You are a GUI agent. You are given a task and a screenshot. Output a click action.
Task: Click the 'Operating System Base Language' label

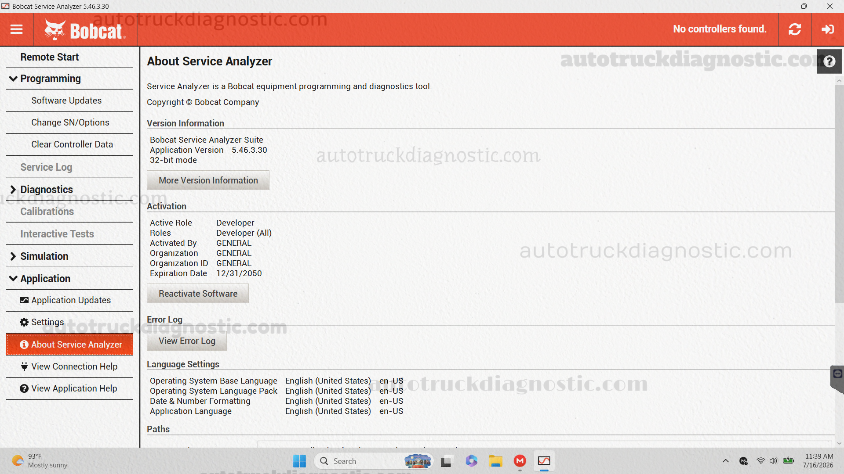213,381
